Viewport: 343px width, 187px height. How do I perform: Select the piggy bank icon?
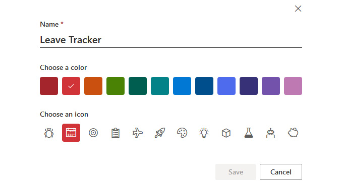pos(293,133)
